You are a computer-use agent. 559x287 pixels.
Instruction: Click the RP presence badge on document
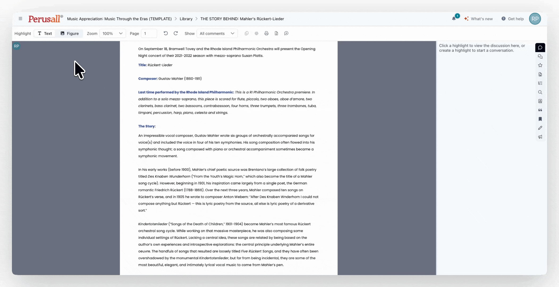click(16, 46)
